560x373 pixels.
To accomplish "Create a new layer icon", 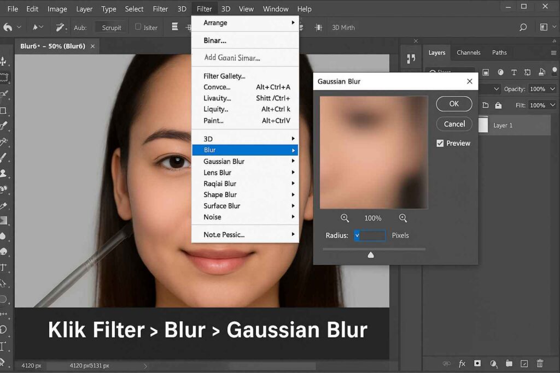I will click(x=524, y=363).
